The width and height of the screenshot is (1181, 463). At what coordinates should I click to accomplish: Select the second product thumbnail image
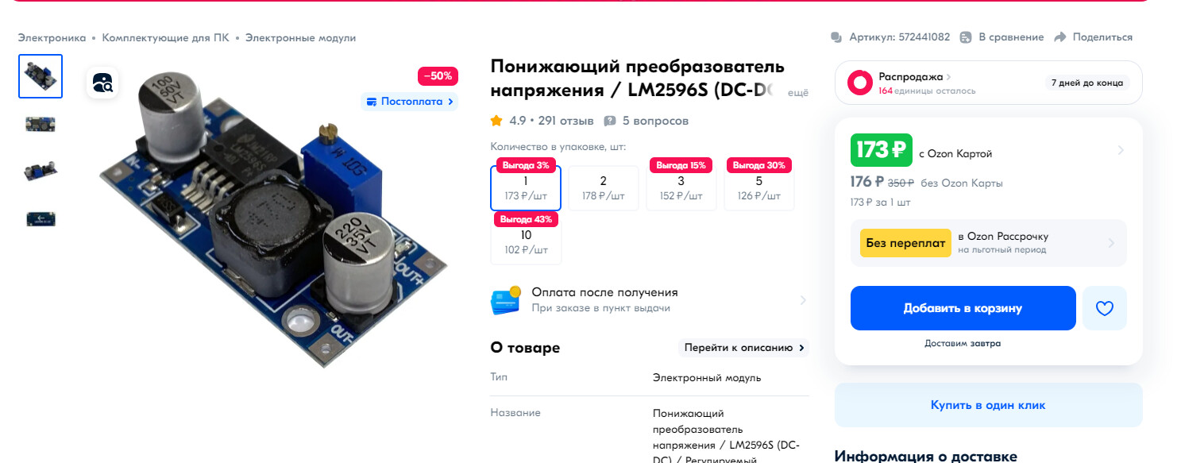click(41, 124)
